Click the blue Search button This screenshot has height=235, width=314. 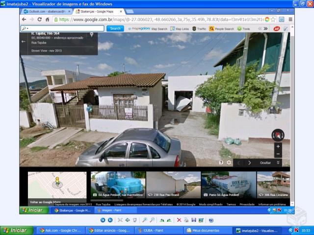(x=115, y=28)
